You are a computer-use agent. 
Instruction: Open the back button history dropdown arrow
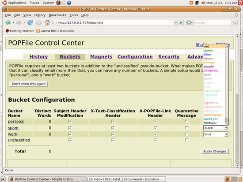[13, 22]
